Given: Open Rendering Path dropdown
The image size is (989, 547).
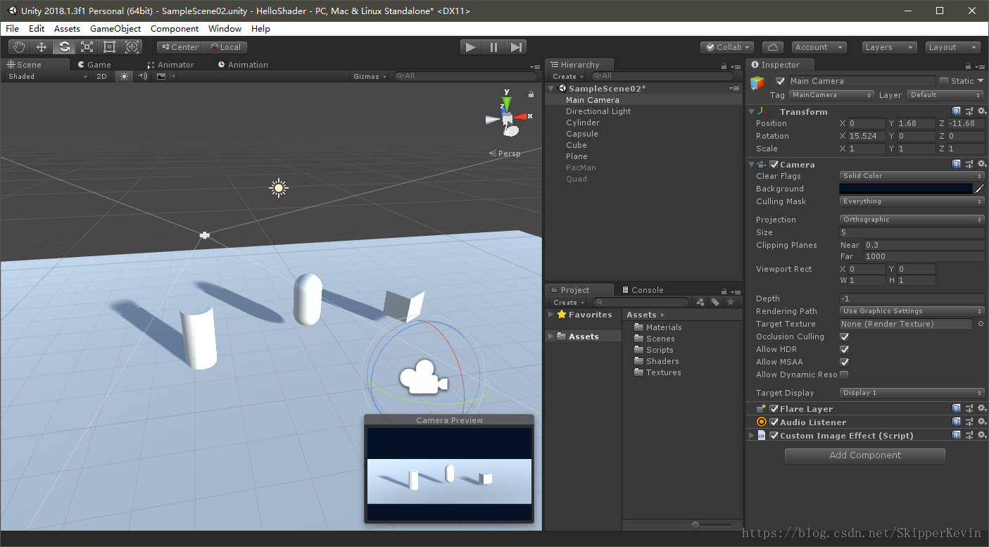Looking at the screenshot, I should tap(912, 311).
